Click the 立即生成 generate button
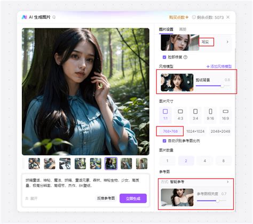Image resolution: width=253 pixels, height=224 pixels. [133, 198]
